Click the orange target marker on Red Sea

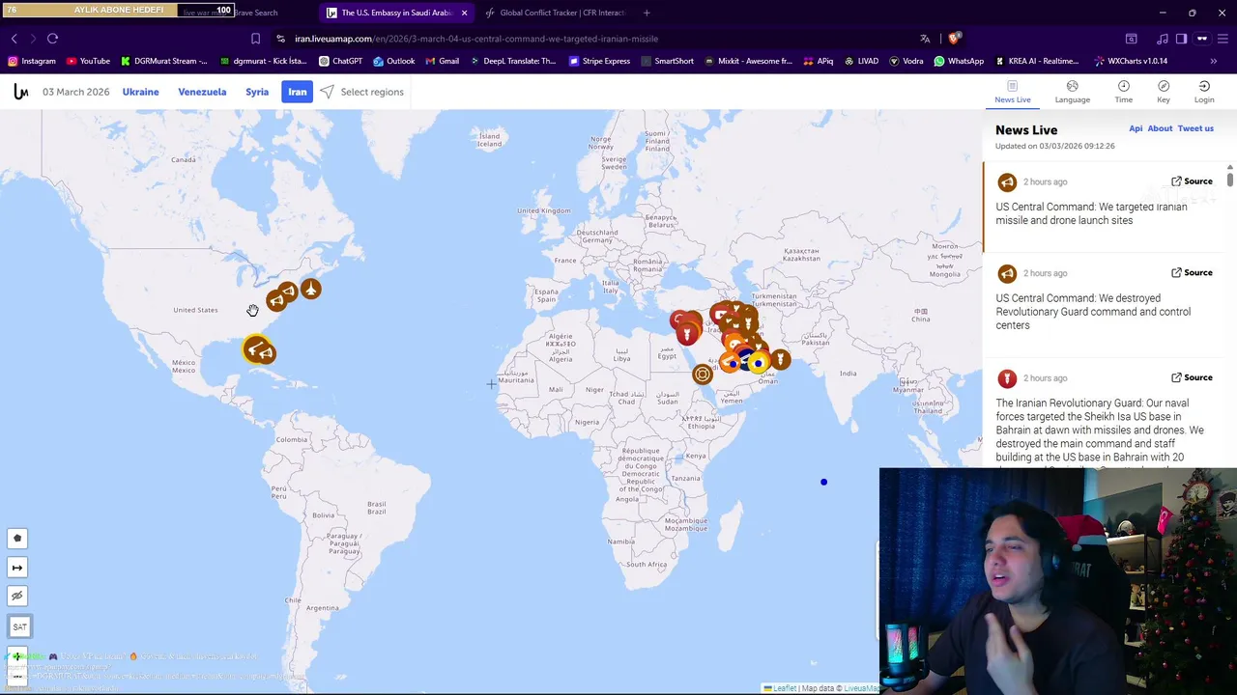703,374
